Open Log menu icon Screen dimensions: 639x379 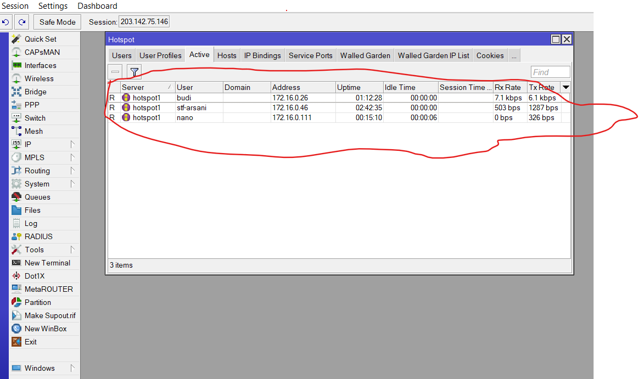16,223
